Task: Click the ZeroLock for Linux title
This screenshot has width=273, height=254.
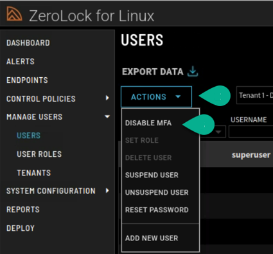Action: [x=91, y=16]
